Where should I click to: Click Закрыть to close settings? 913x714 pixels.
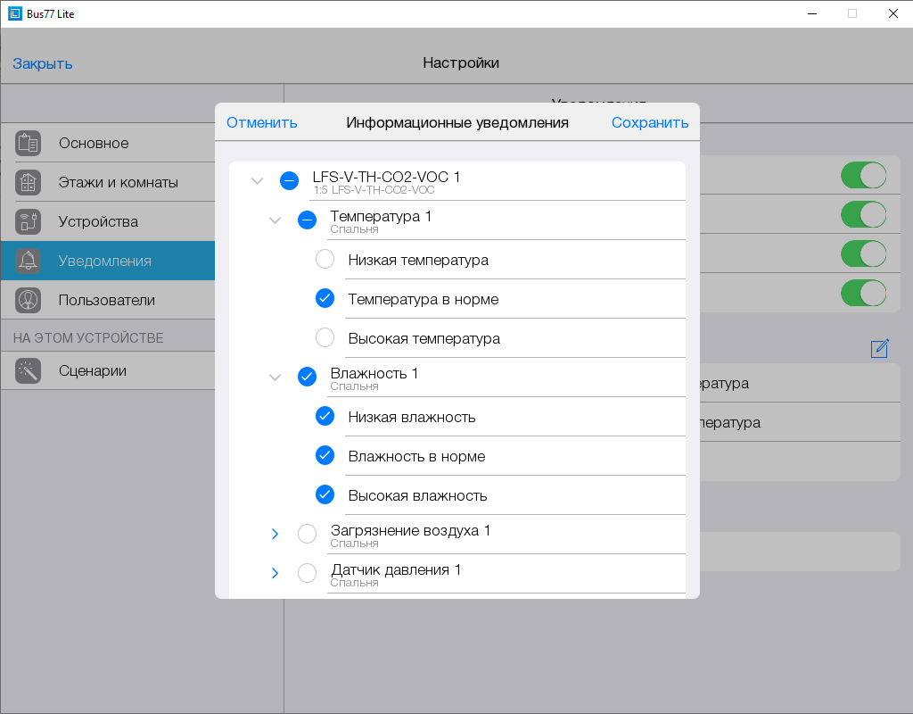(x=43, y=63)
